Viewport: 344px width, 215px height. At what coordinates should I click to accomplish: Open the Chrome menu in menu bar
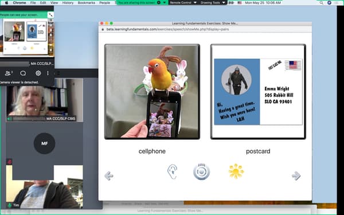[x=19, y=3]
